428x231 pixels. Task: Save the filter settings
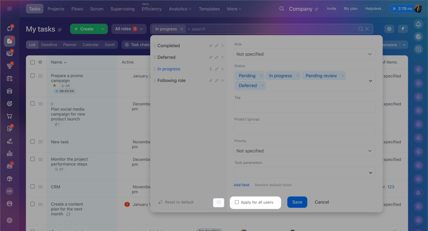coord(297,202)
